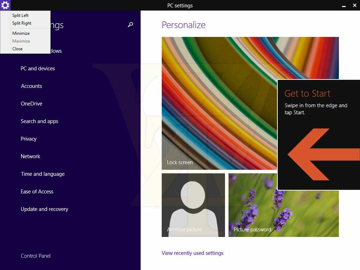Open the settings gear icon in title bar

point(5,5)
